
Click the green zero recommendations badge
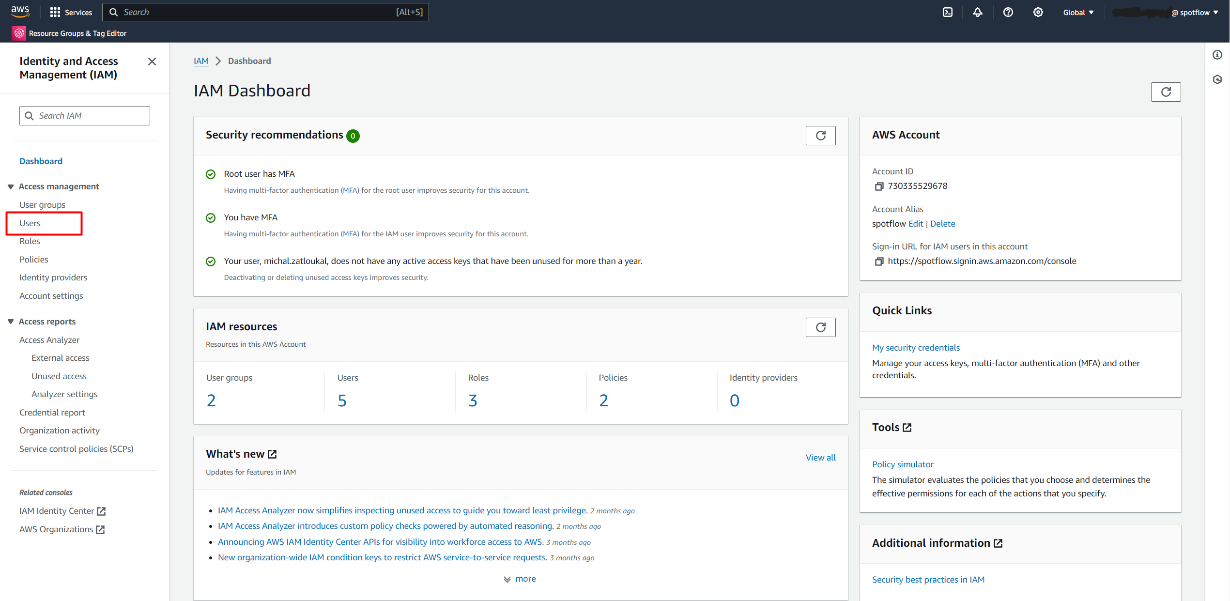[x=353, y=136]
